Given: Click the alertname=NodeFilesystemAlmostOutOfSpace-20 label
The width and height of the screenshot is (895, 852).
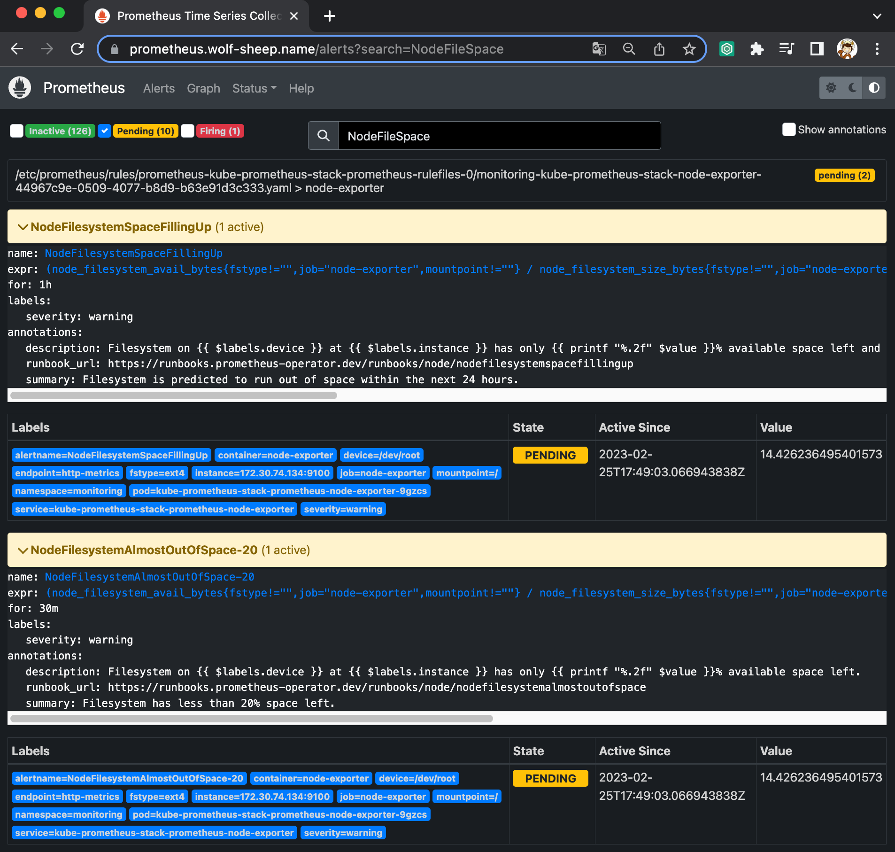Looking at the screenshot, I should (x=129, y=778).
